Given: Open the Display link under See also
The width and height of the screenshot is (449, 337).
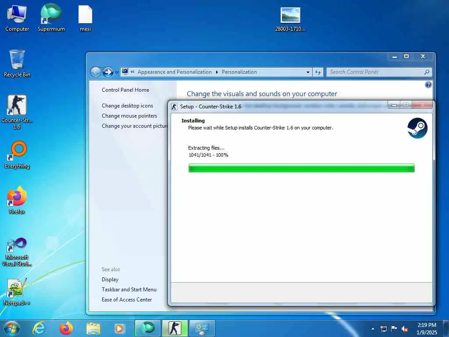Looking at the screenshot, I should tap(110, 280).
